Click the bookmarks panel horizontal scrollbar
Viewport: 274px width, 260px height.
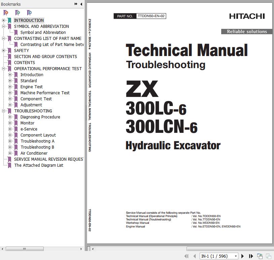point(25,249)
